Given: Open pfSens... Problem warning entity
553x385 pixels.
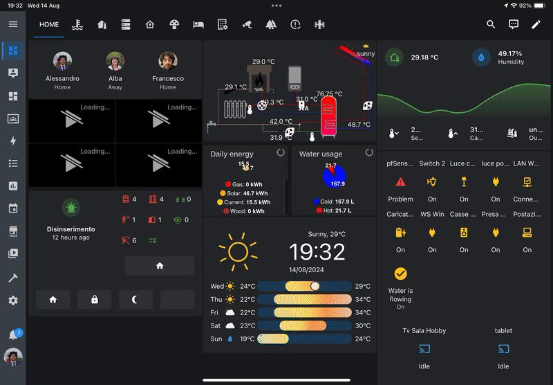Looking at the screenshot, I should (x=401, y=182).
